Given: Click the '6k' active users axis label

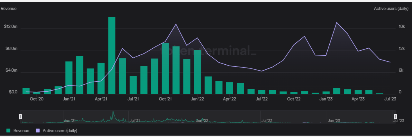Looking at the screenshot, I should pos(401,70).
